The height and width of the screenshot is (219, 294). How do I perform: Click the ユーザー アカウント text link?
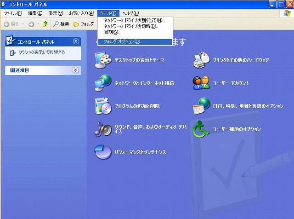[x=231, y=83]
